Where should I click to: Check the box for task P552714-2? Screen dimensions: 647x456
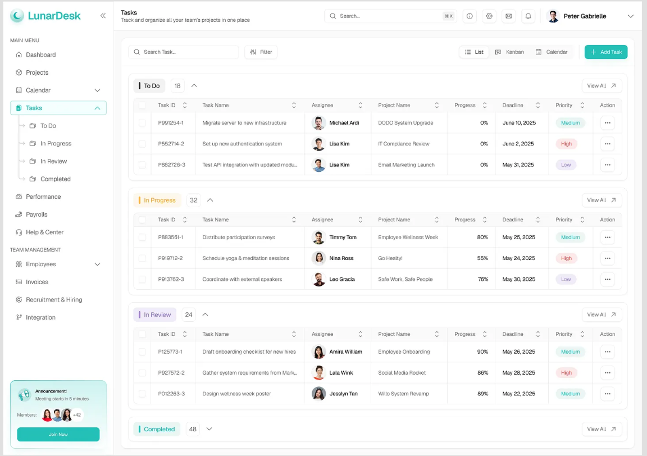click(x=142, y=144)
